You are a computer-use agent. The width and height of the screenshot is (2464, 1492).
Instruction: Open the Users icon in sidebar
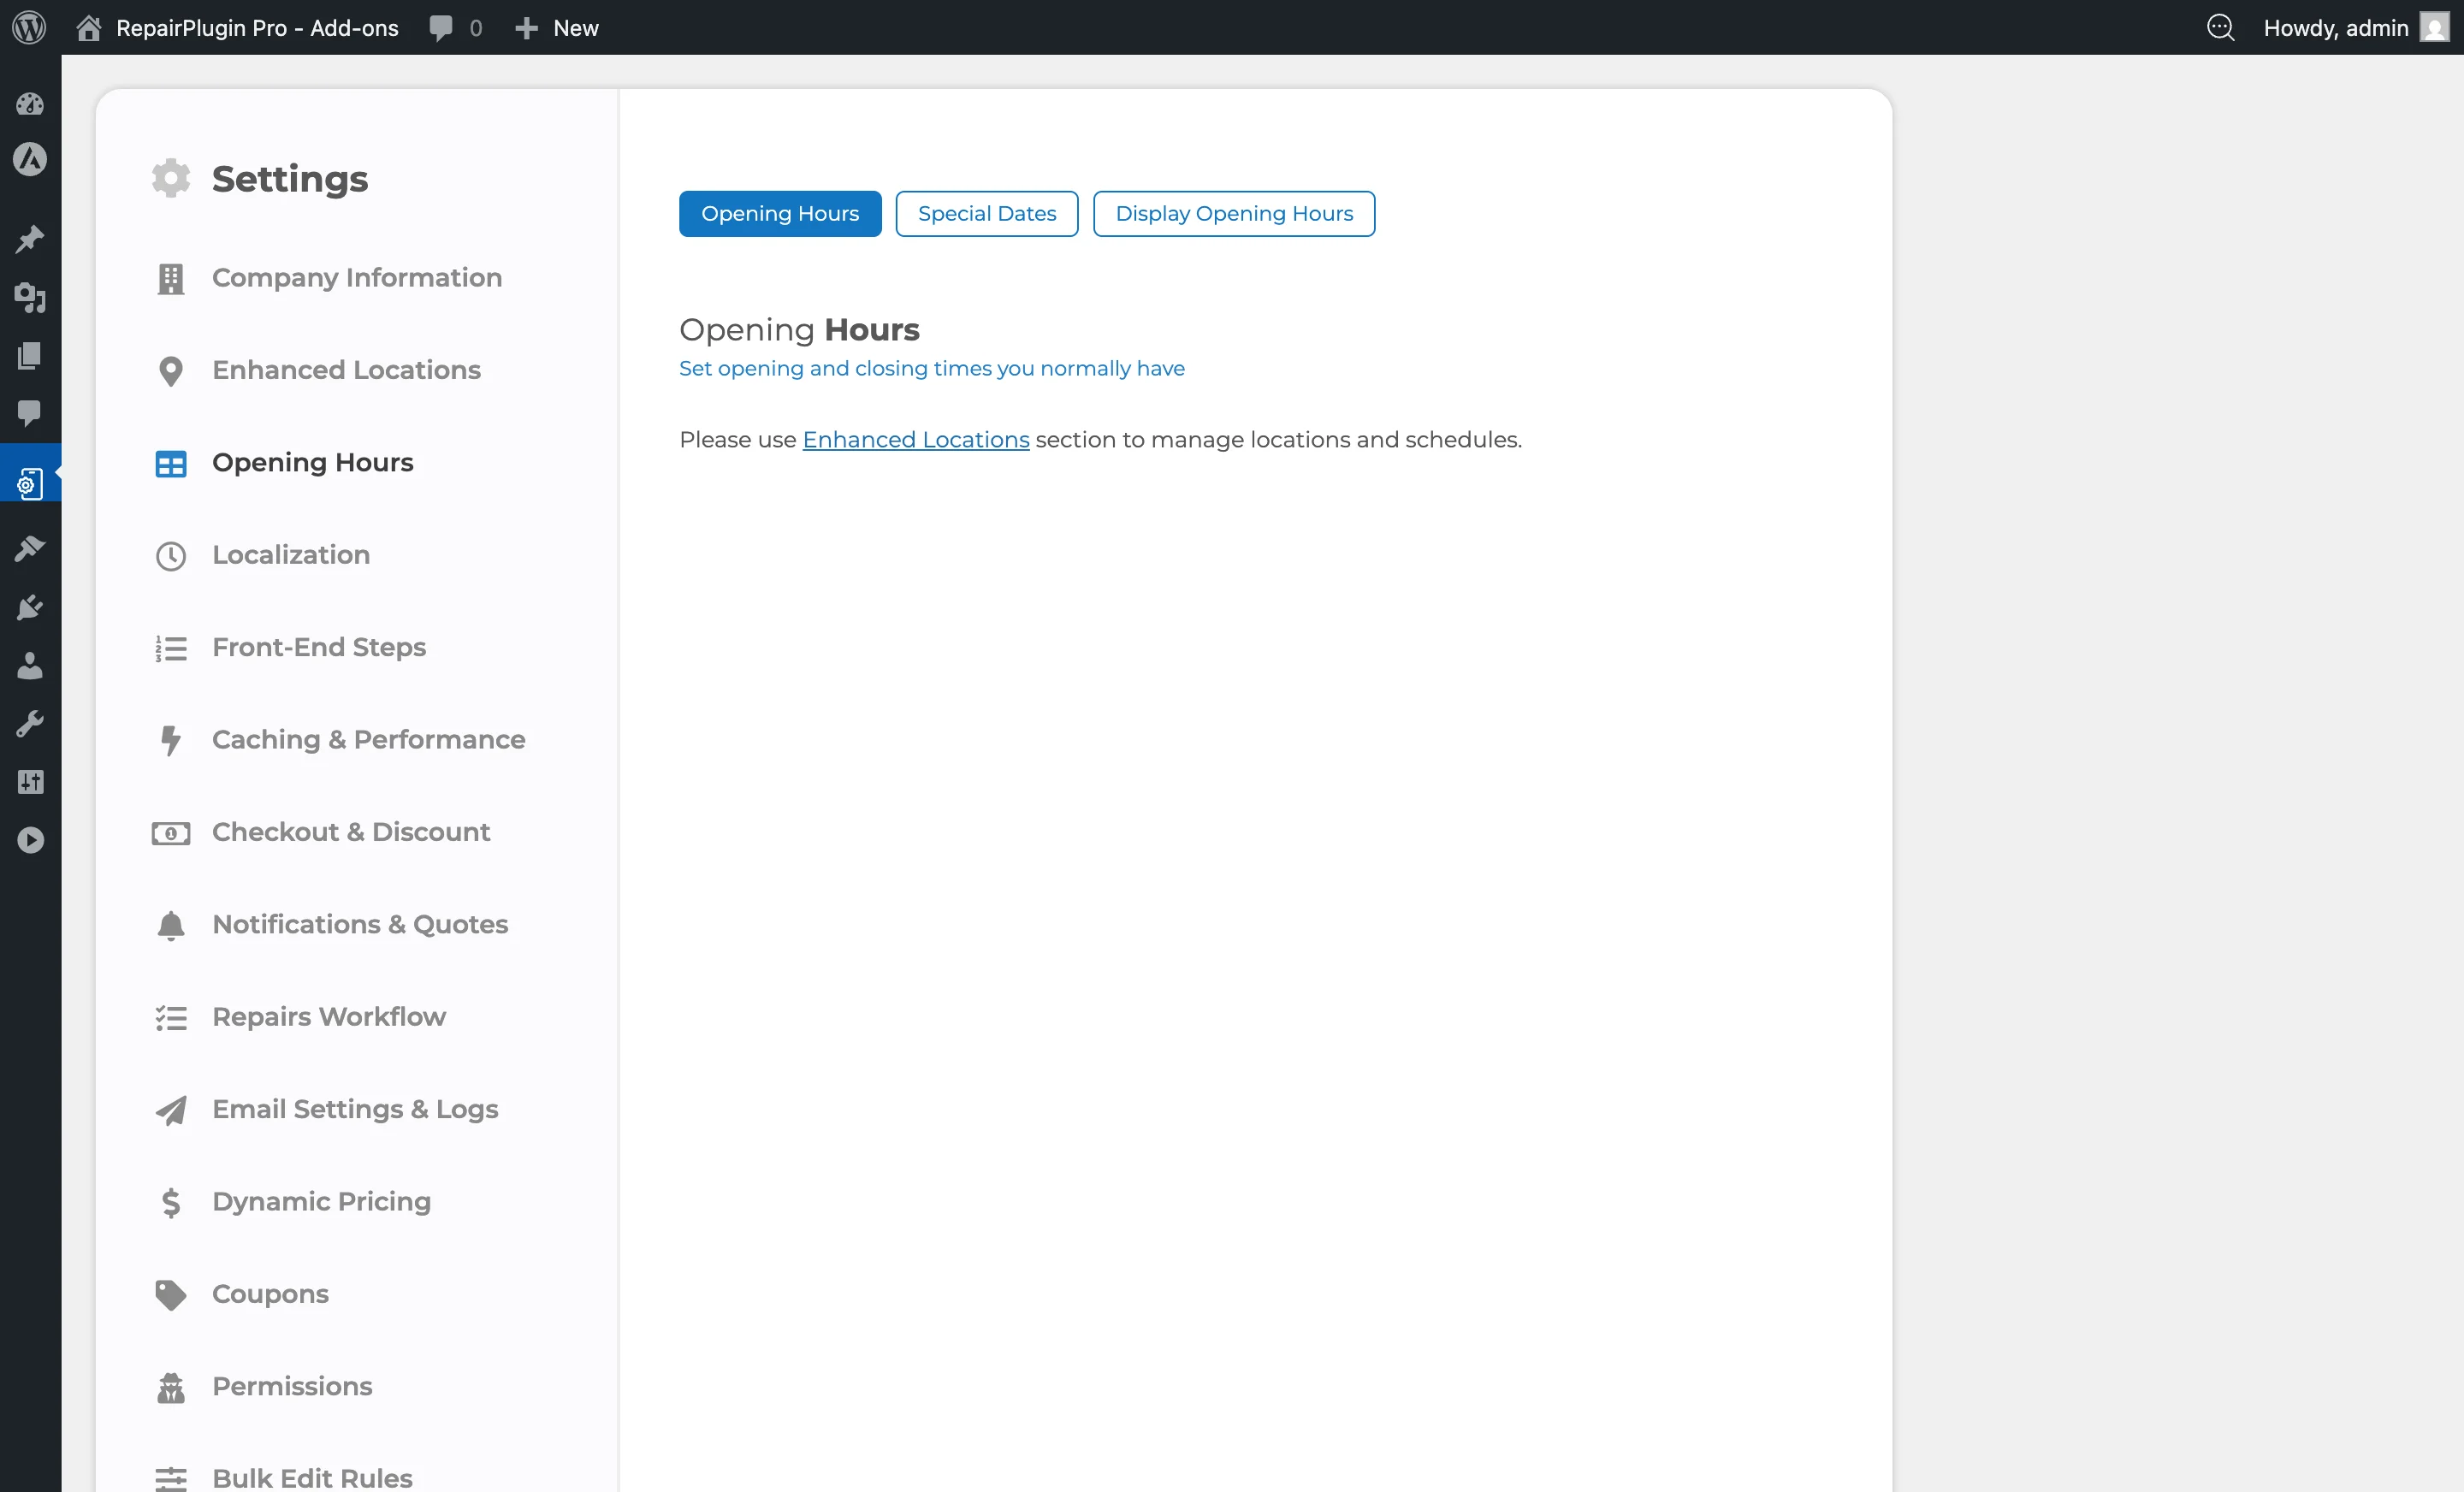[x=30, y=666]
